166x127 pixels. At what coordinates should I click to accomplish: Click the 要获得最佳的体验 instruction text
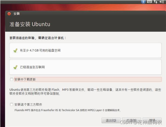click(x=38, y=38)
